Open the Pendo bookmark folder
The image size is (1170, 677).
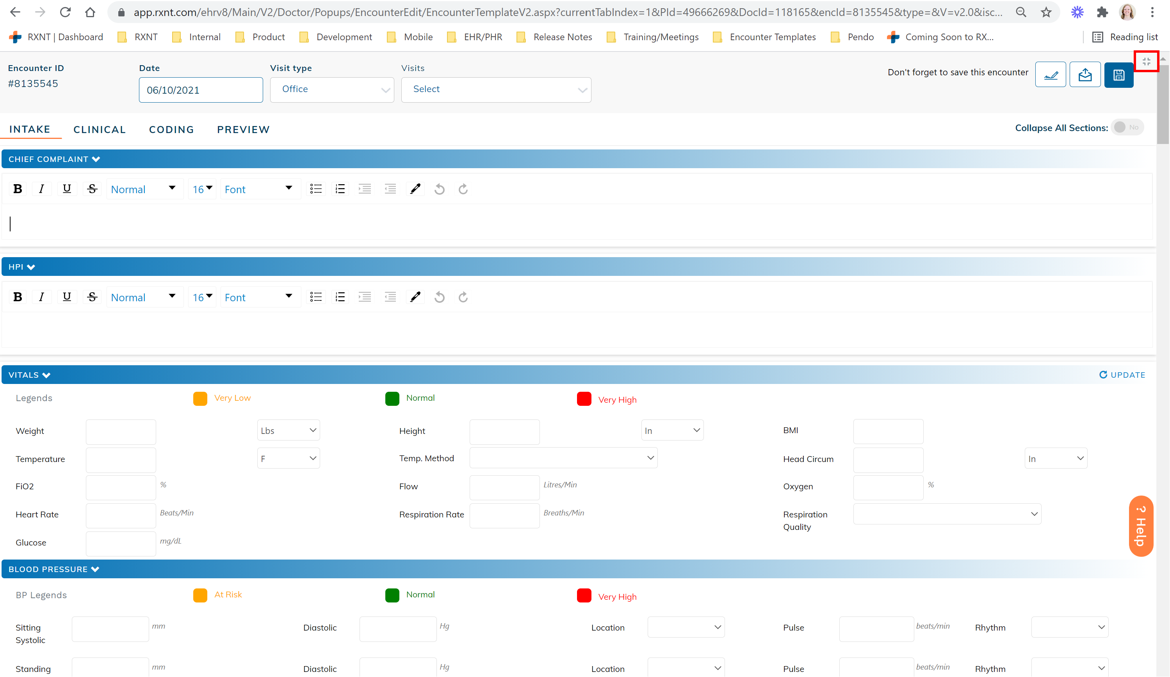pos(853,37)
